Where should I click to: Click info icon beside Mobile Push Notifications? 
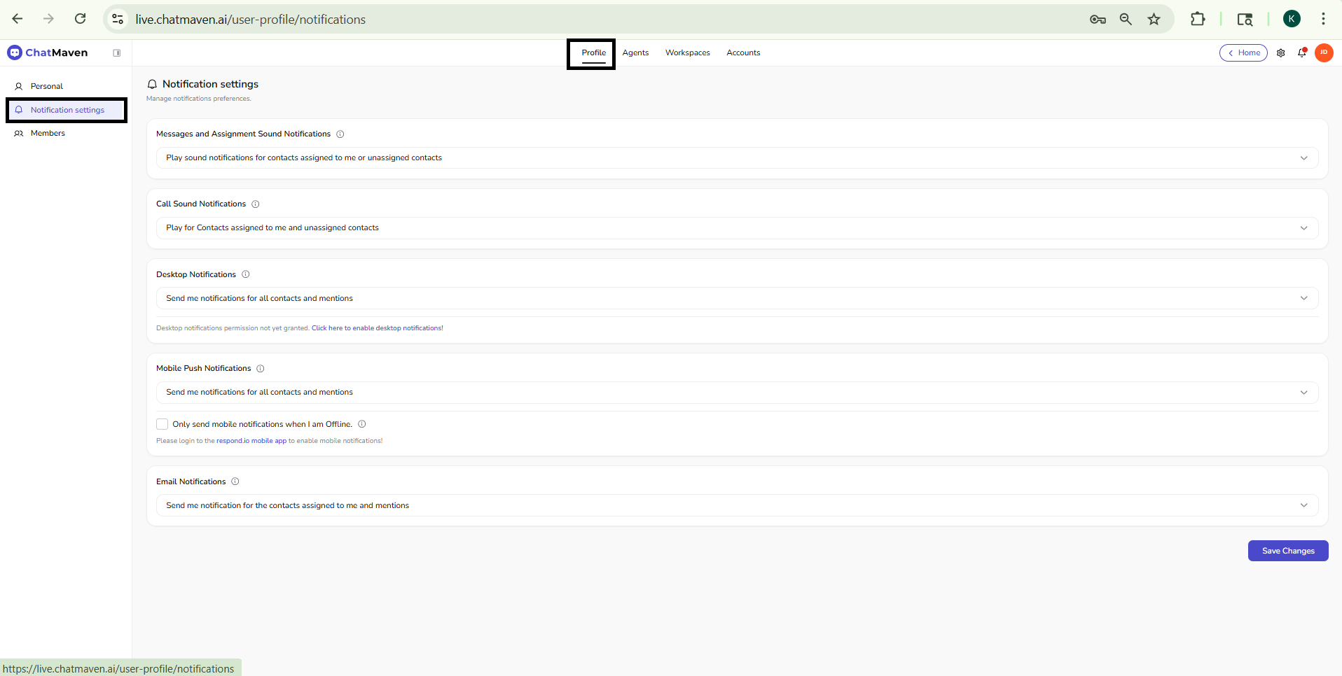click(261, 369)
